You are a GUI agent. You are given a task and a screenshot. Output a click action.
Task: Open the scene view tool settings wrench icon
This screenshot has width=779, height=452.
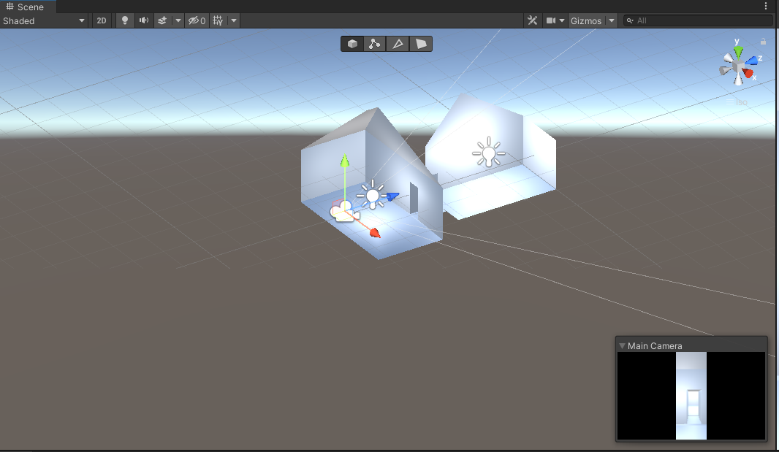pos(532,20)
